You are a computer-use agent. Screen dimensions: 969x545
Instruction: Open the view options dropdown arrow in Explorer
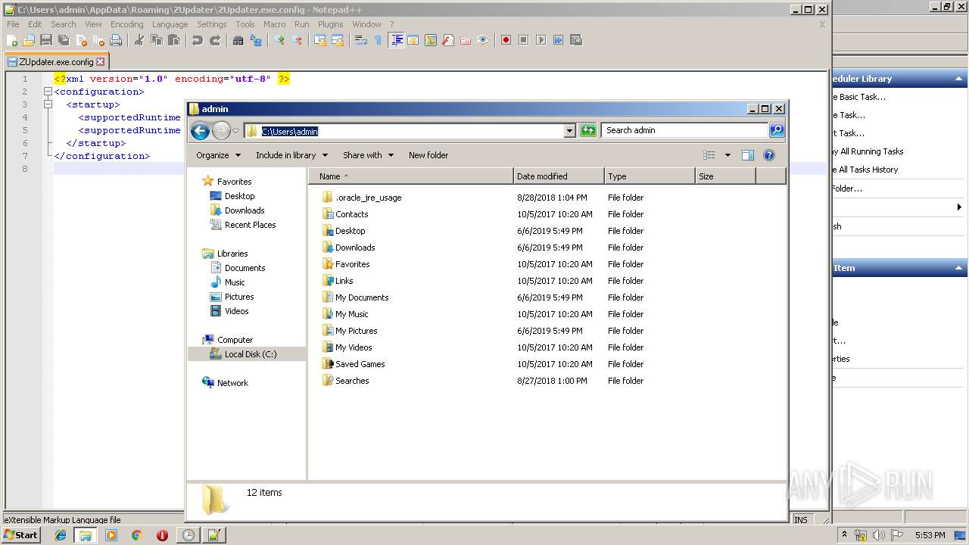click(728, 155)
